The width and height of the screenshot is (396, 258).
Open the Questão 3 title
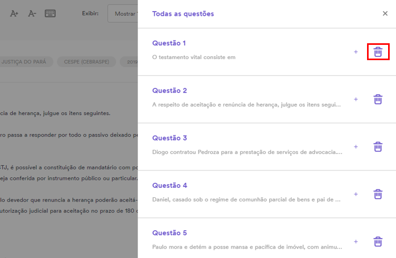[170, 138]
